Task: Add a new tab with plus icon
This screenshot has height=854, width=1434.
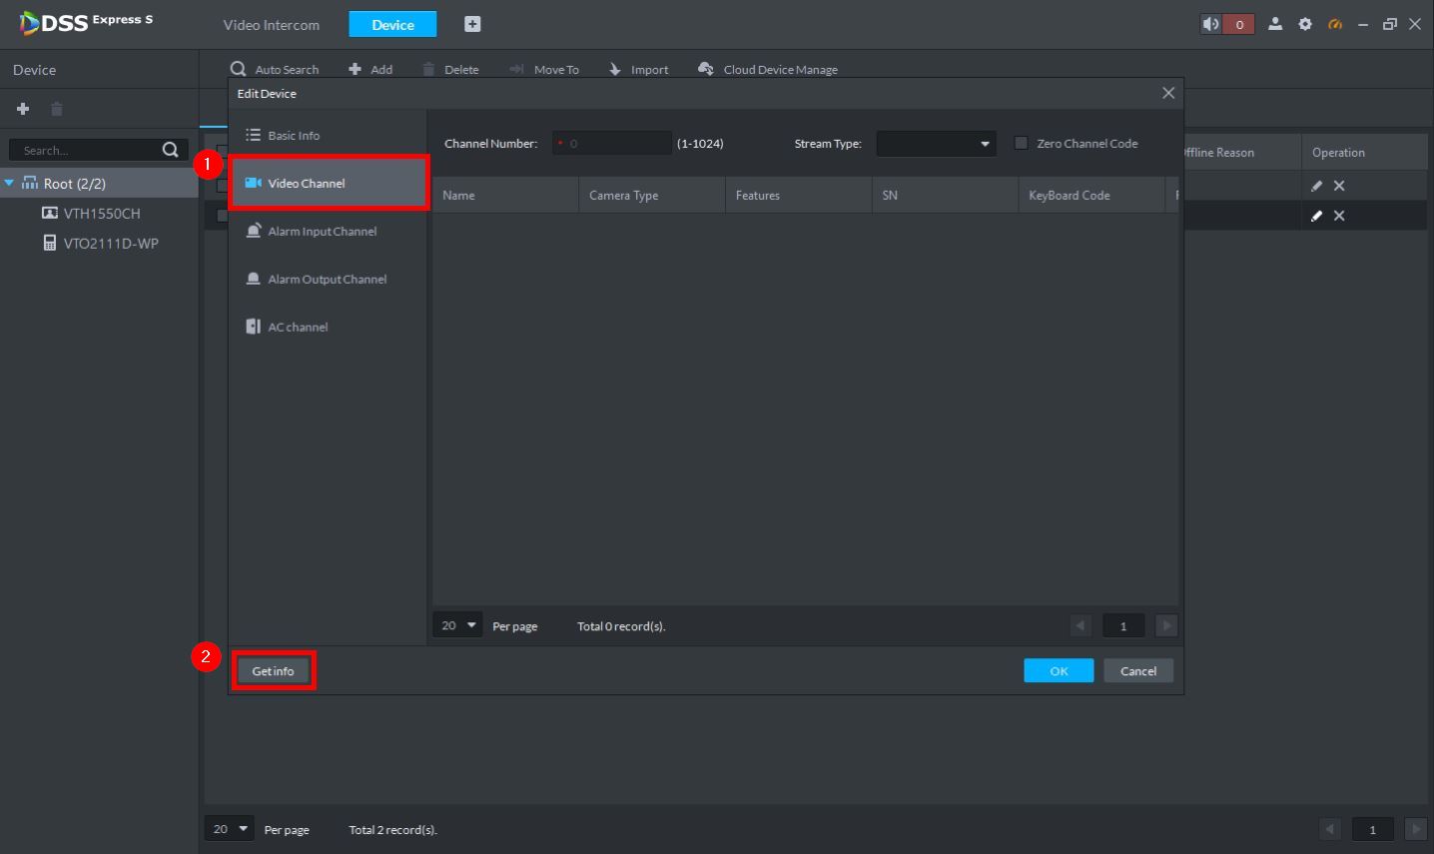Action: 472,24
